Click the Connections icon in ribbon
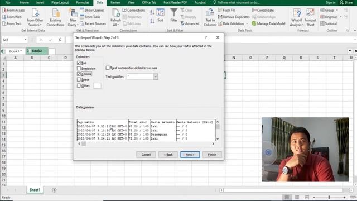Screen dimensions: 357x201 pos(124,10)
